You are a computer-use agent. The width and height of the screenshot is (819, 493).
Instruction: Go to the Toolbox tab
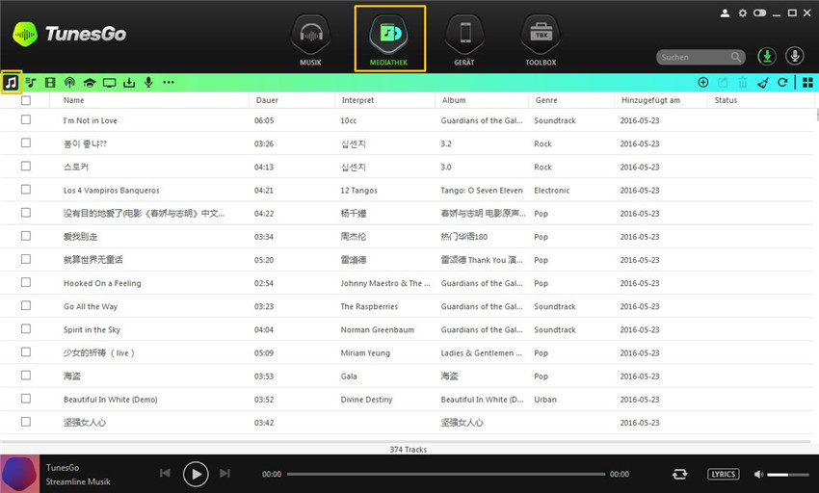tap(541, 42)
